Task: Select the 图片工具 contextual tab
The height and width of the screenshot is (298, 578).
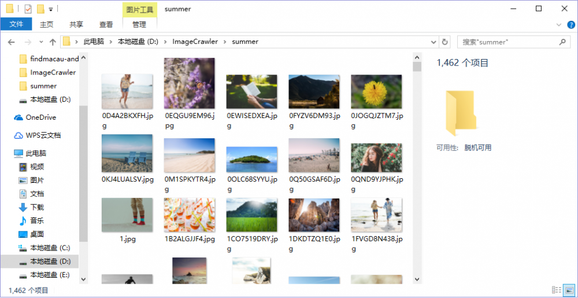Action: click(x=139, y=10)
